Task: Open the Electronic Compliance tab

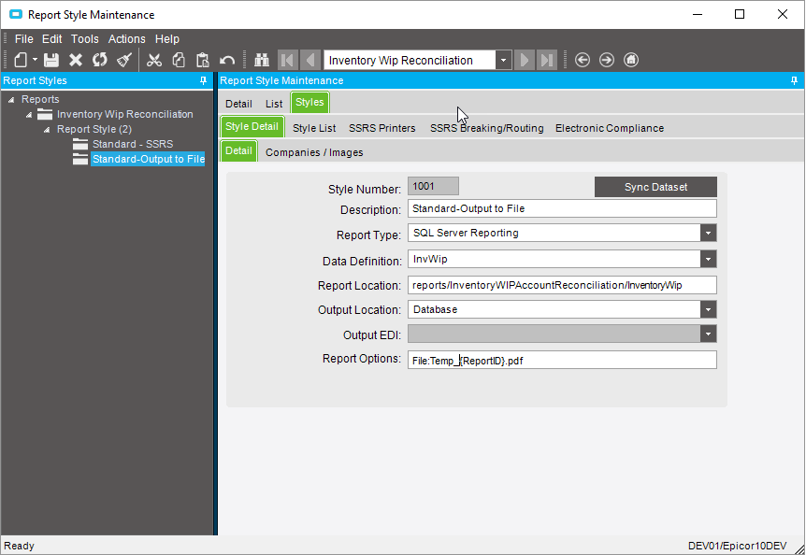Action: [x=610, y=128]
